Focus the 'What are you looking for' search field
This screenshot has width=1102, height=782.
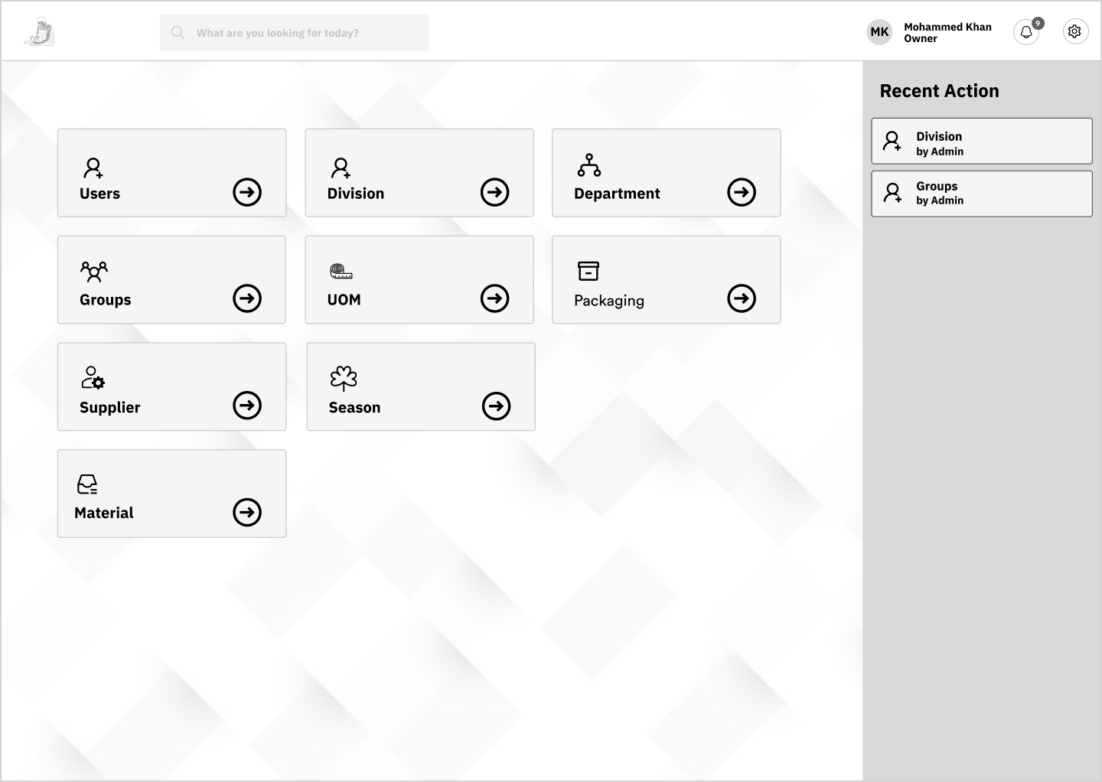[294, 33]
